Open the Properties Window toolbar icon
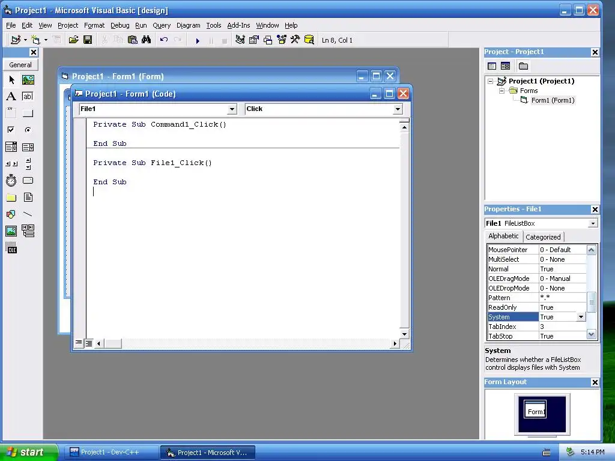 click(x=254, y=40)
